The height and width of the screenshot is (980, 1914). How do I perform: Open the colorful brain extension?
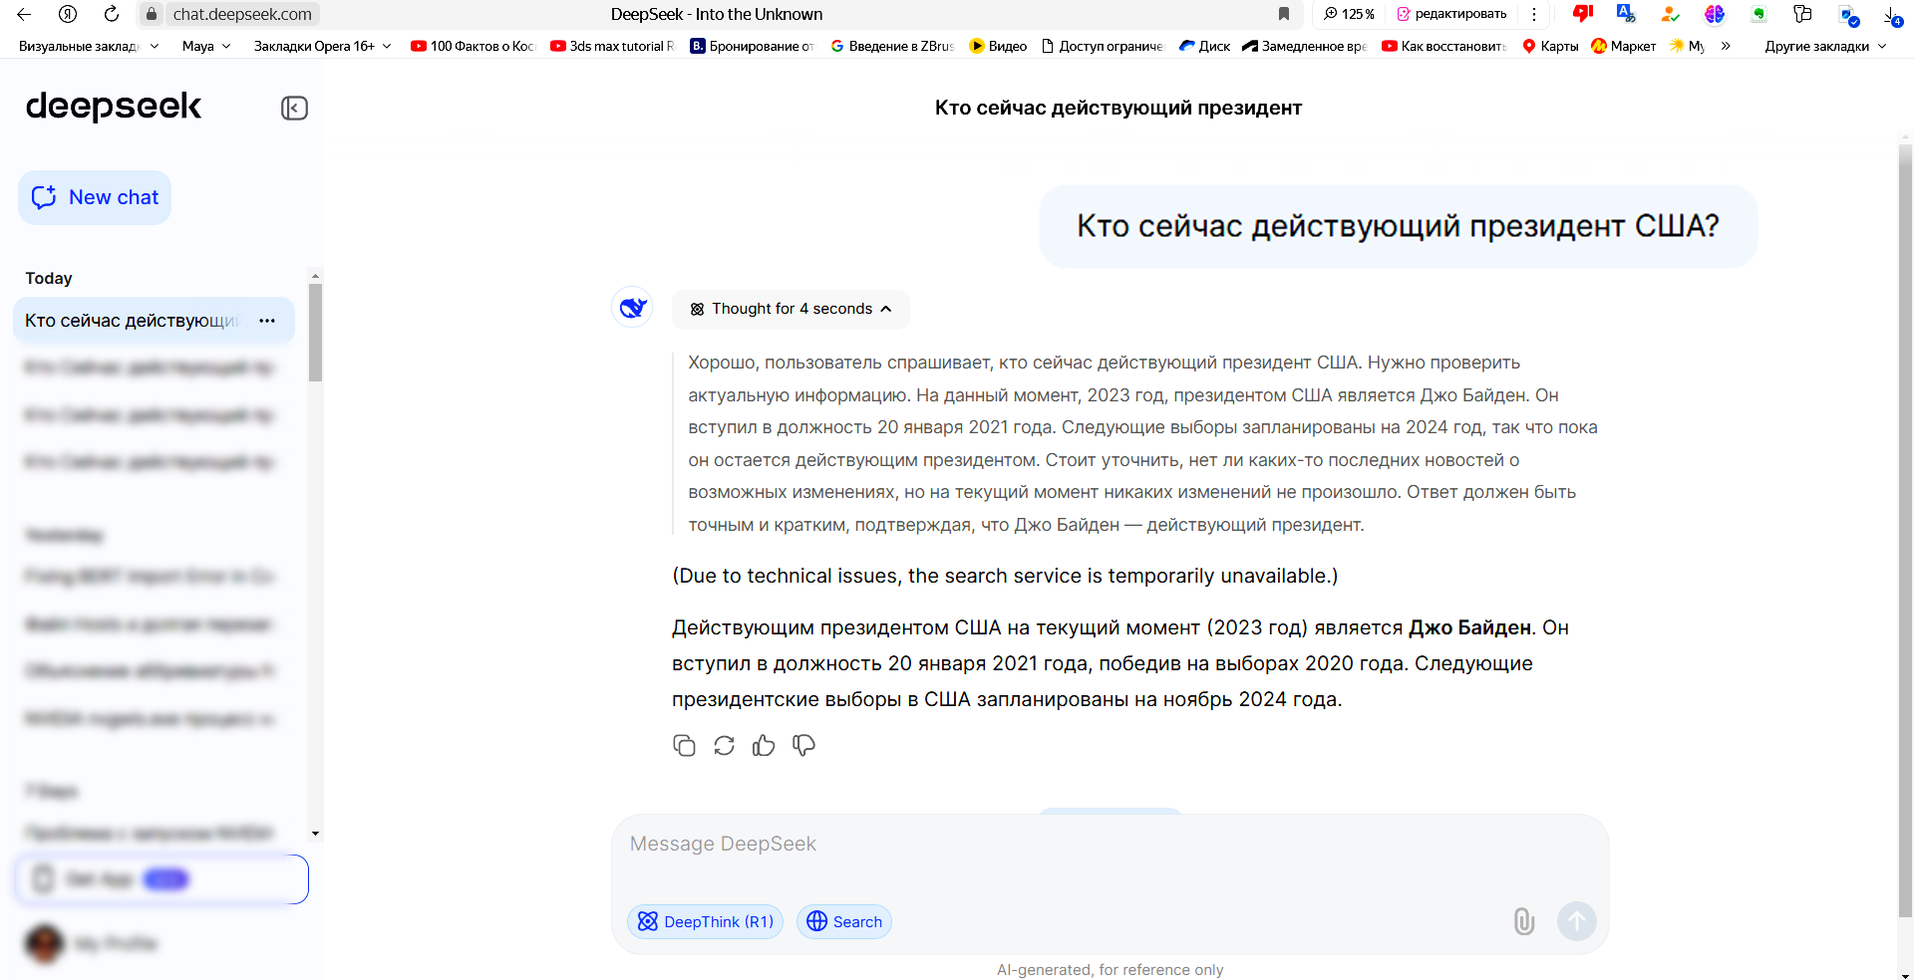[x=1714, y=14]
